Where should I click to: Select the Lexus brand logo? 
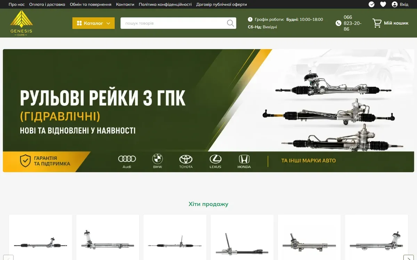[215, 162]
